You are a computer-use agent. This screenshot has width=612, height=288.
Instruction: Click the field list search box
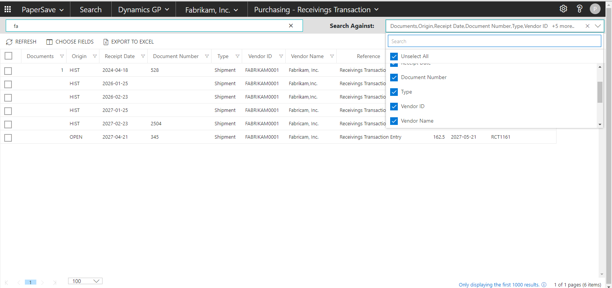(x=494, y=41)
